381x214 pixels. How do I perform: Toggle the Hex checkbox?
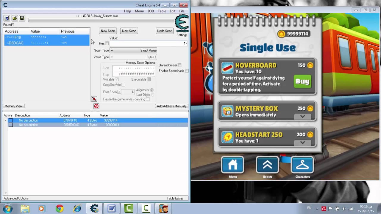click(107, 43)
